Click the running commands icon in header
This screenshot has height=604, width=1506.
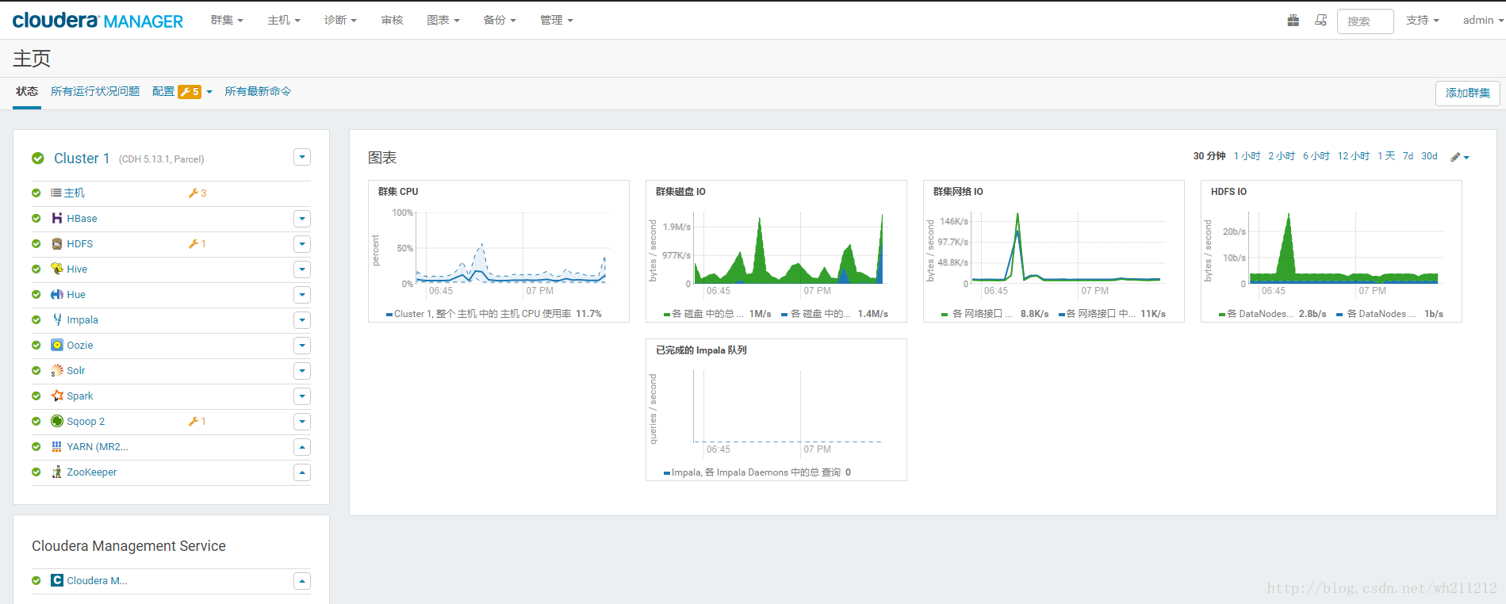pos(1320,21)
